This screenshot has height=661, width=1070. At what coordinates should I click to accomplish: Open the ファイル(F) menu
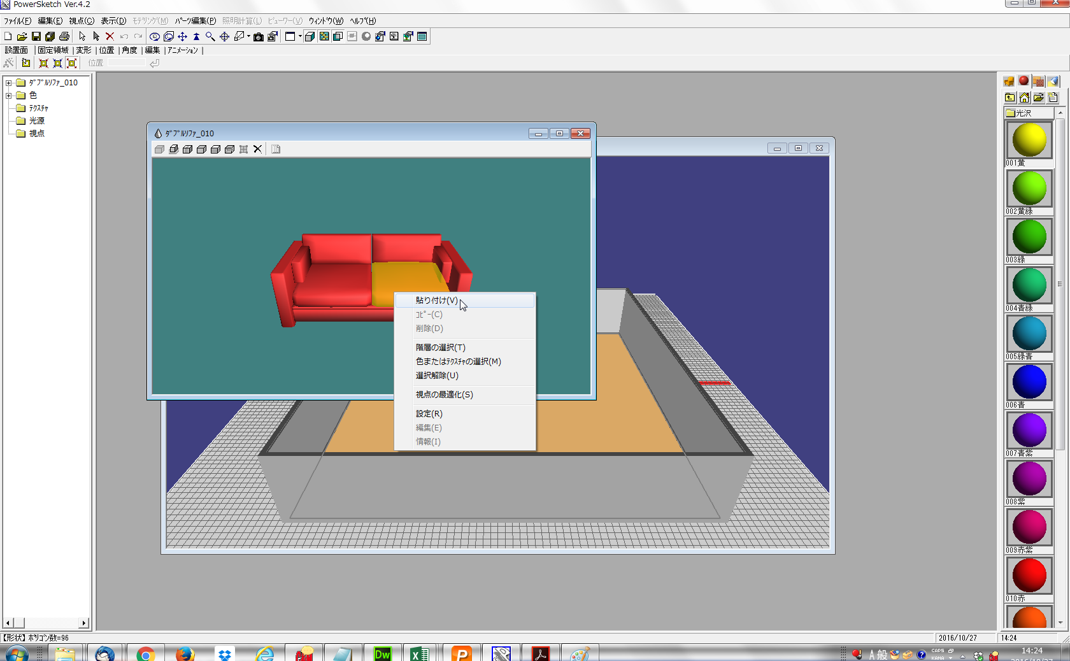(x=17, y=21)
